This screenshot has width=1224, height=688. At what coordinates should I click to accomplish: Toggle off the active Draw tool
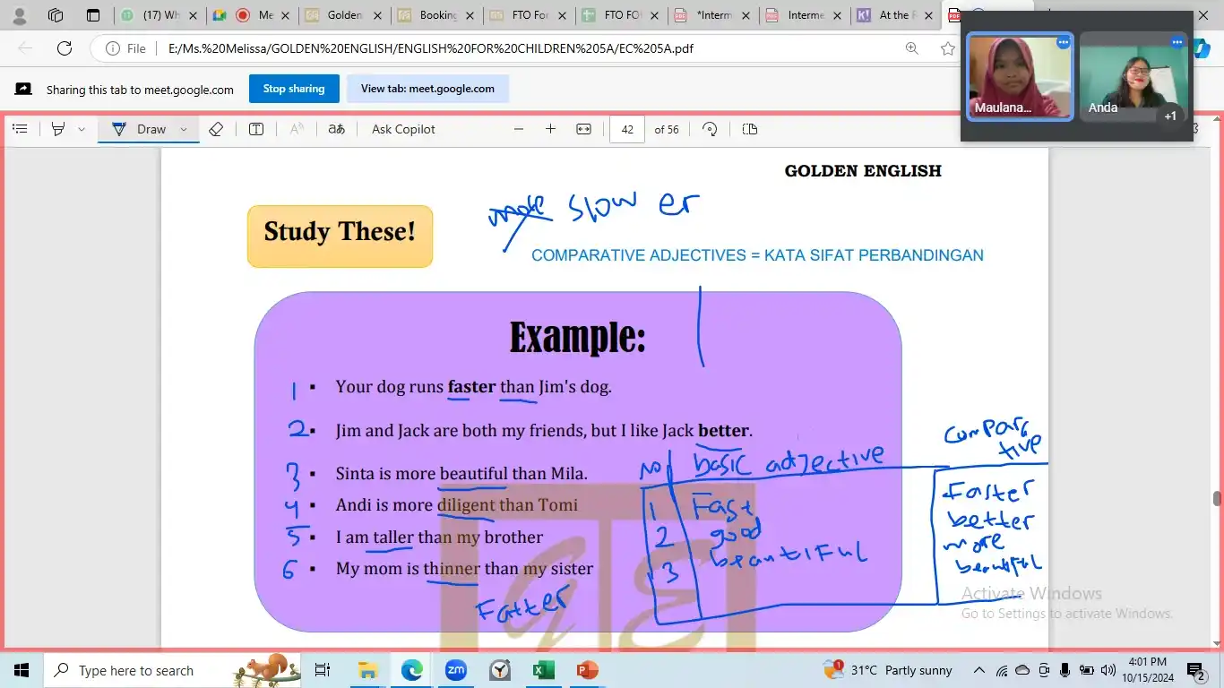pyautogui.click(x=143, y=129)
